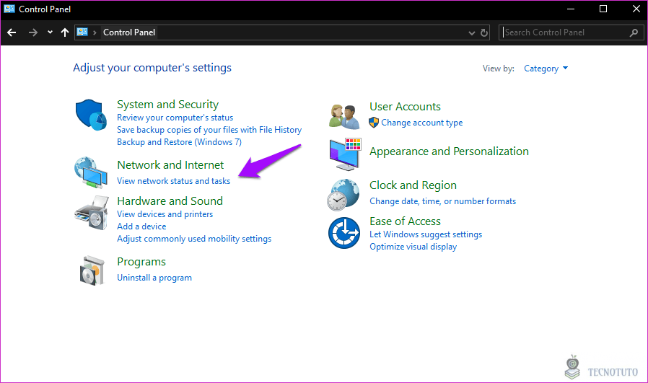Viewport: 648px width, 383px height.
Task: Maximize the Control Panel window
Action: (603, 9)
